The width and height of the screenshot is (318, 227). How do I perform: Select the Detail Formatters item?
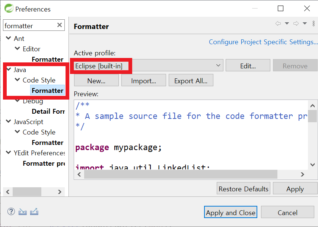(48, 111)
